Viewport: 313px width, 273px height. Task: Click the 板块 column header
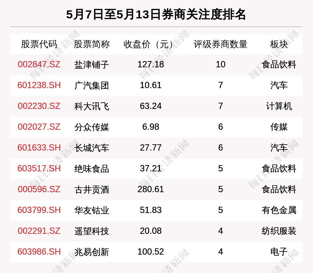click(x=279, y=44)
